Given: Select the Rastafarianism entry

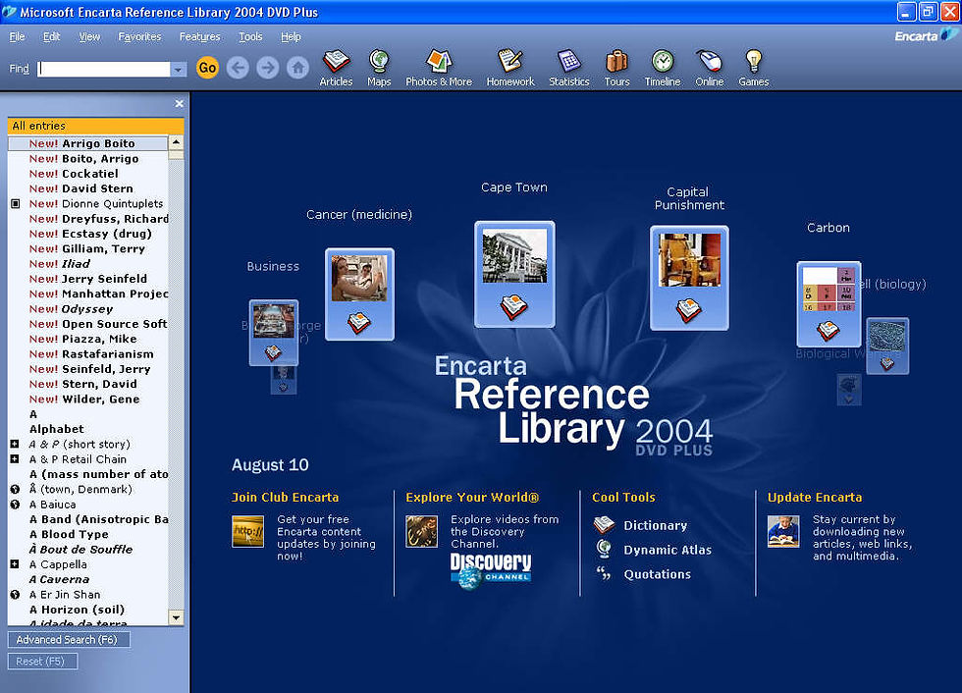Looking at the screenshot, I should pyautogui.click(x=87, y=353).
